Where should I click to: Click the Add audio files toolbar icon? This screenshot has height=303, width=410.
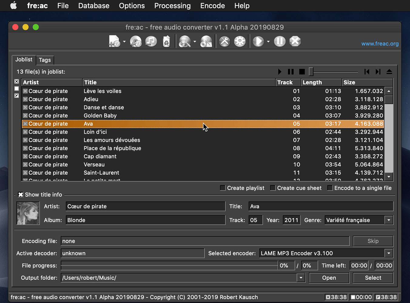[x=114, y=41]
